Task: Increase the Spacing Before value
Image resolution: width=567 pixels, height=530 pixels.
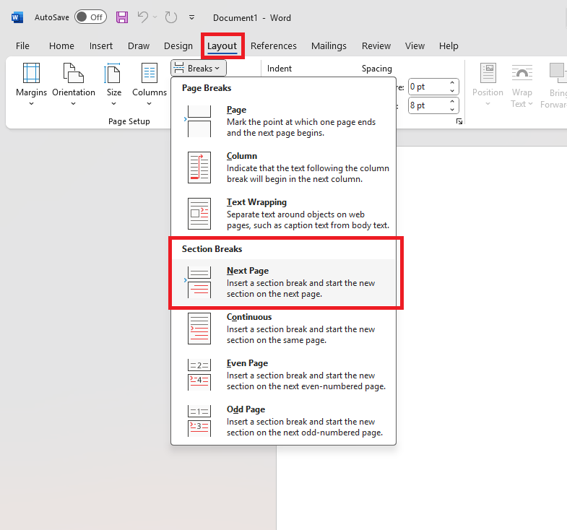Action: (x=453, y=83)
